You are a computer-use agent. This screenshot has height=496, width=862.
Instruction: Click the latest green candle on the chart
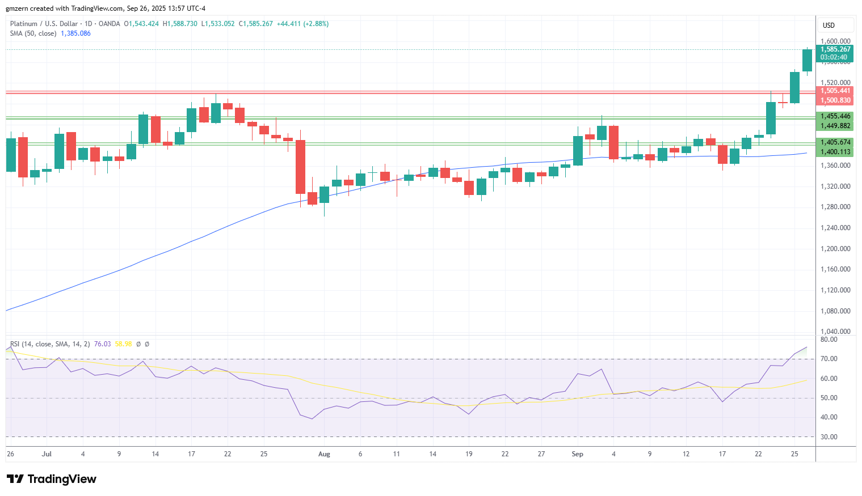[807, 60]
